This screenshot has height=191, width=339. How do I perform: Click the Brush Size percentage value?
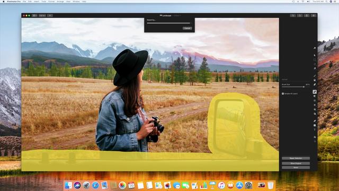pyautogui.click(x=308, y=84)
